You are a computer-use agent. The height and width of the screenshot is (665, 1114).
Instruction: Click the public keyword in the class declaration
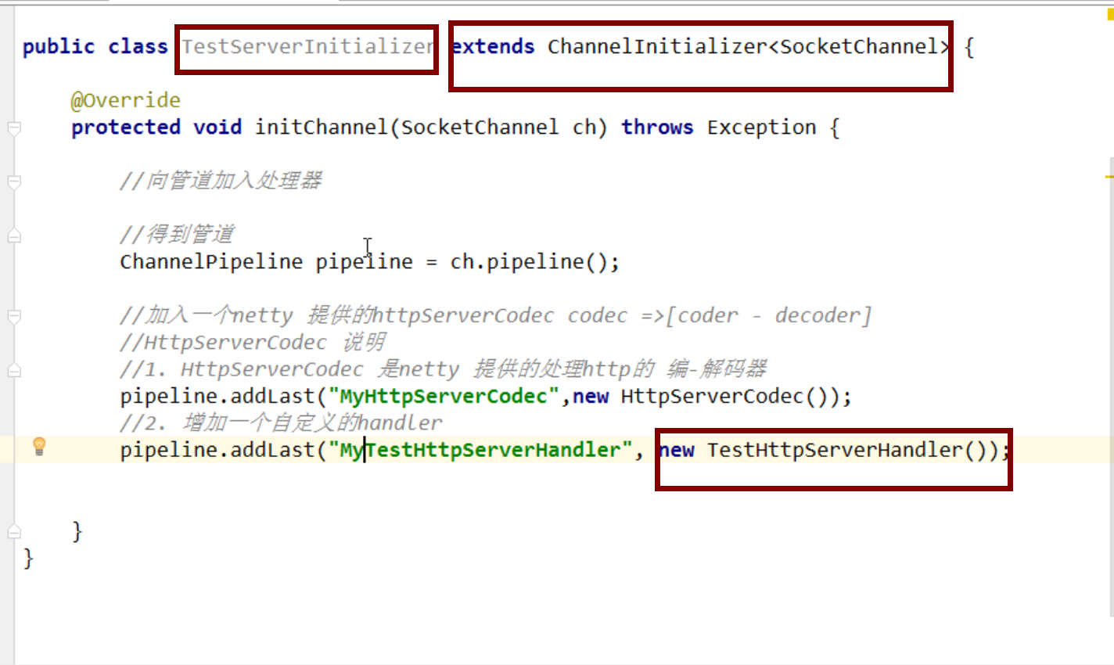point(59,47)
